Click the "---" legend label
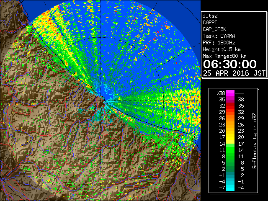Screen dimensions: 268x201 [240, 93]
